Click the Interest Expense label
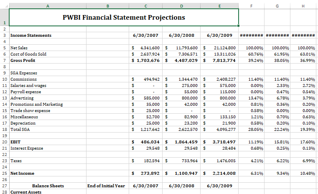This screenshot has width=318, height=194. click(27, 148)
